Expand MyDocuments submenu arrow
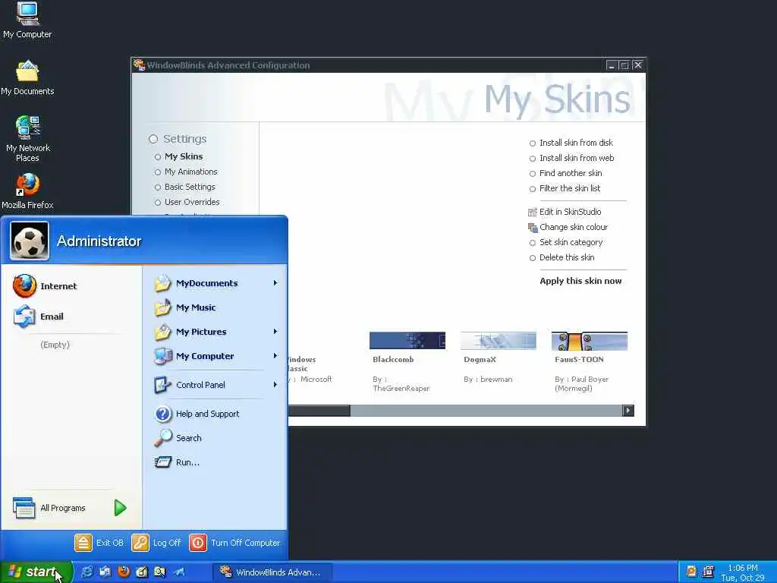The height and width of the screenshot is (583, 777). coord(275,283)
